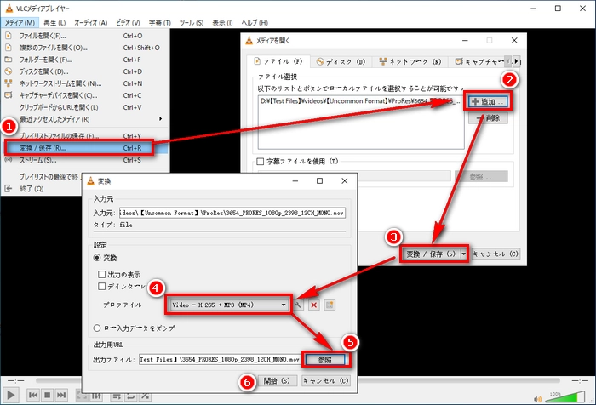Choose ストリーム (S)... menu entry
The height and width of the screenshot is (405, 596).
(x=85, y=160)
